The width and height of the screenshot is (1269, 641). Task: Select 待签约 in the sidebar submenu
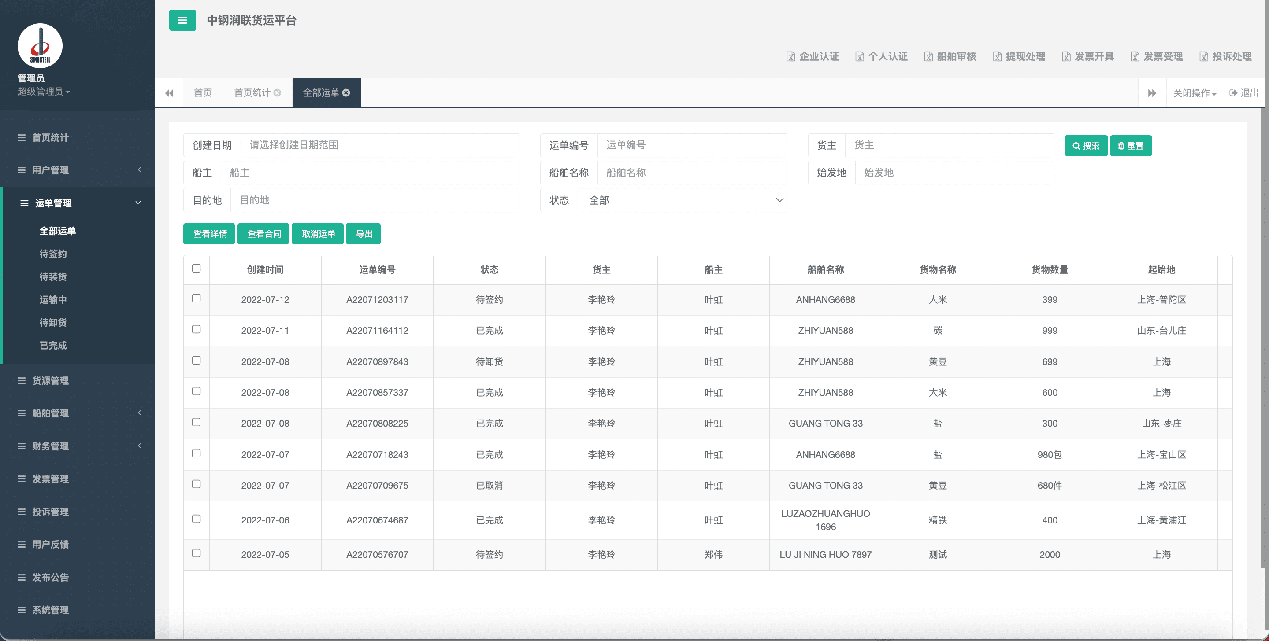(x=53, y=254)
